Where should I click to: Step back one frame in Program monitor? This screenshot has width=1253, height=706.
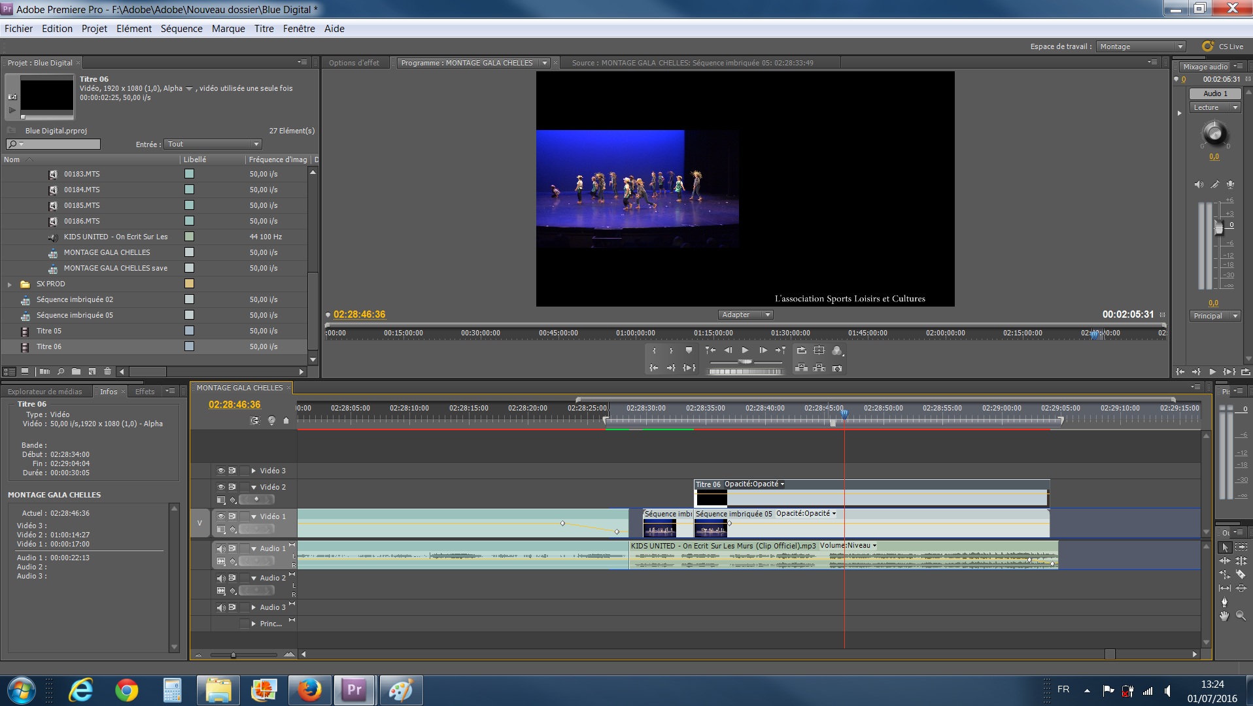click(728, 350)
